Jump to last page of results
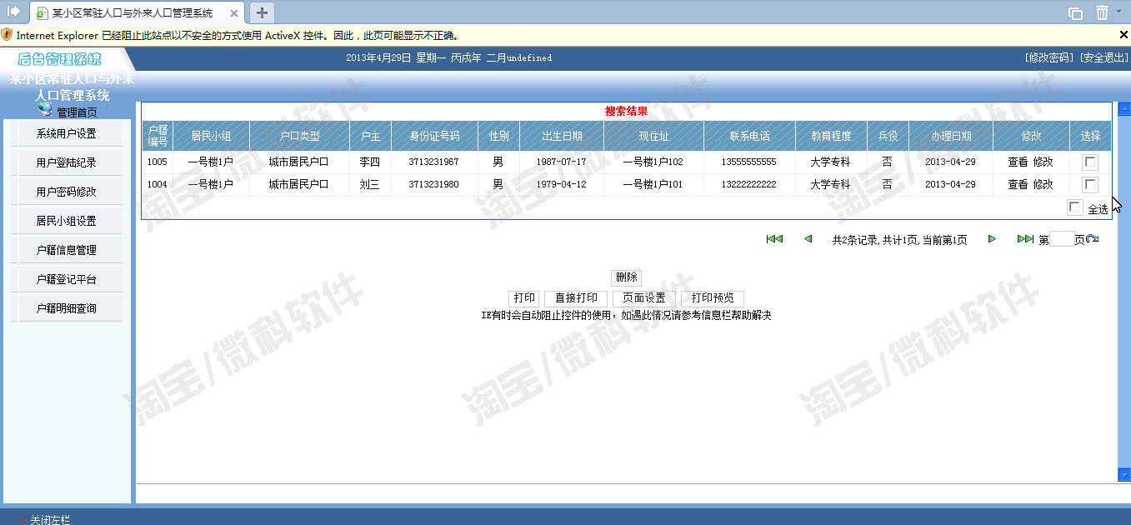This screenshot has height=525, width=1131. [x=1025, y=239]
